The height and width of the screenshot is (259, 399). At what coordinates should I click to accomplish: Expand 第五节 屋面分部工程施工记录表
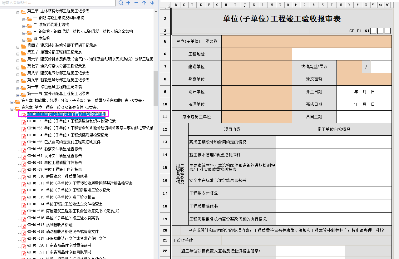[x=18, y=54]
